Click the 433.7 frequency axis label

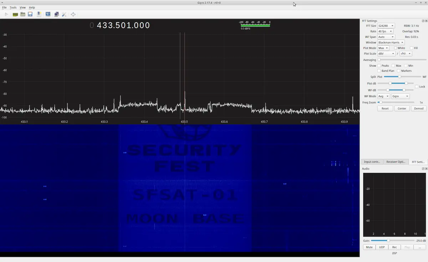264,122
